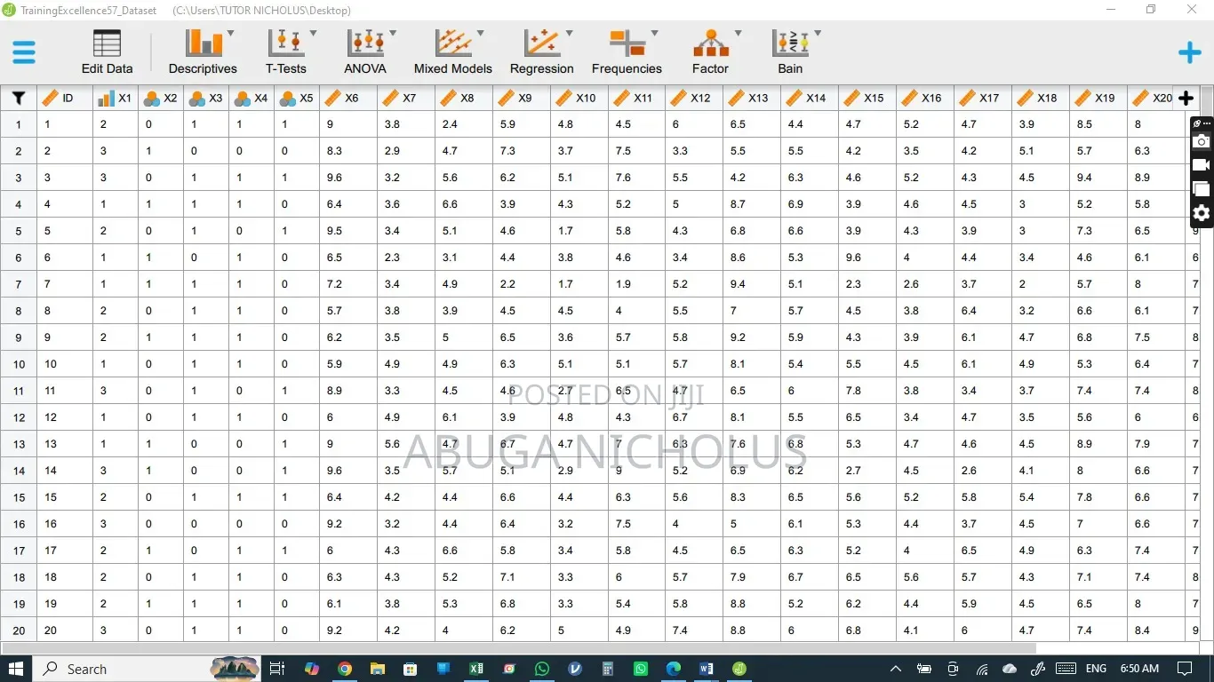
Task: Expand the Regression dropdown arrow
Action: (x=569, y=34)
